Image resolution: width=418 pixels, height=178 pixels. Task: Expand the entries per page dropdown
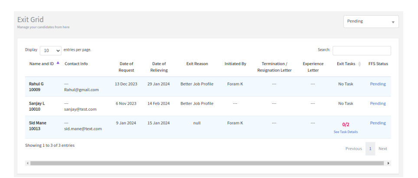(x=51, y=50)
